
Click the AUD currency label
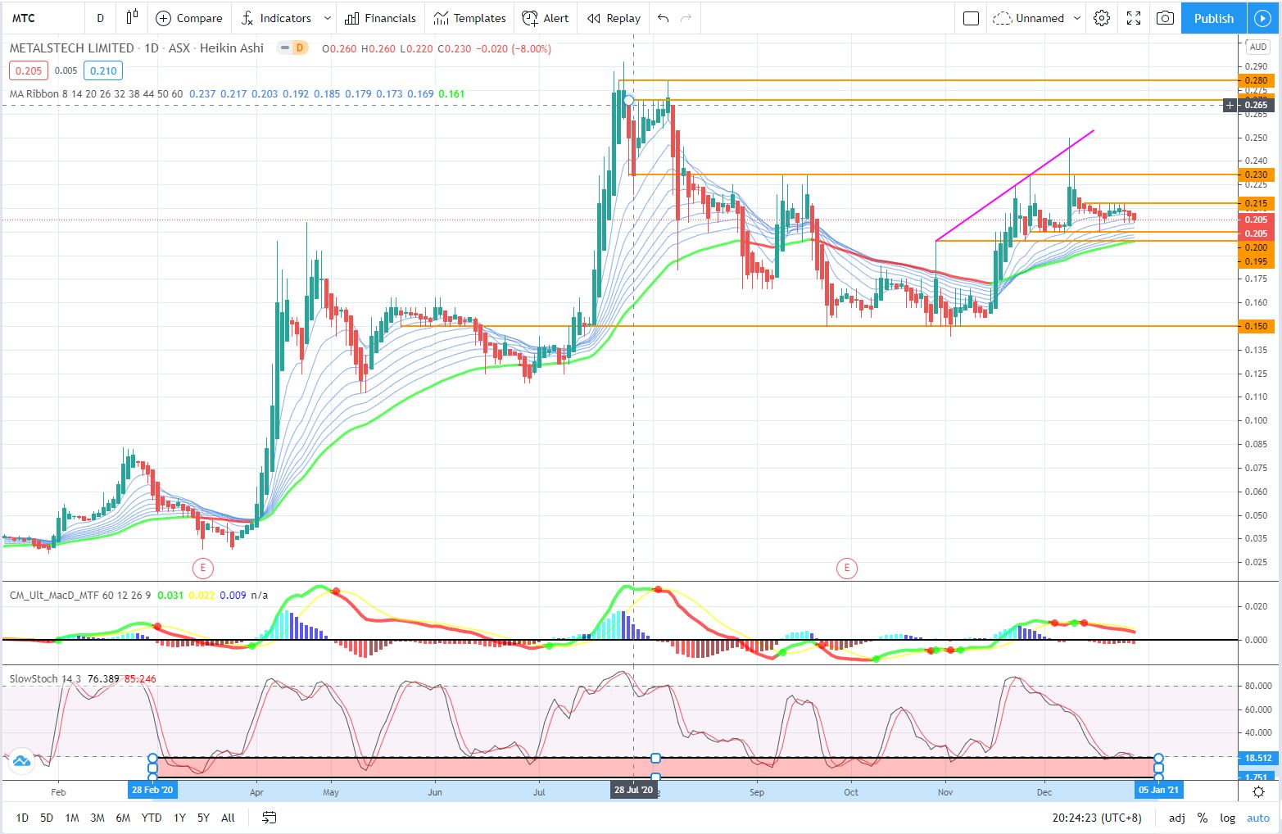pyautogui.click(x=1258, y=47)
